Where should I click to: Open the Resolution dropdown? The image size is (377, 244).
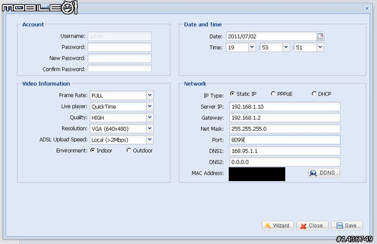click(x=150, y=128)
